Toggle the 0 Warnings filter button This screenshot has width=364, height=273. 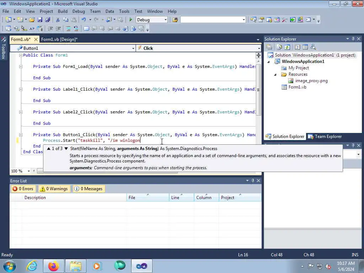(x=54, y=189)
